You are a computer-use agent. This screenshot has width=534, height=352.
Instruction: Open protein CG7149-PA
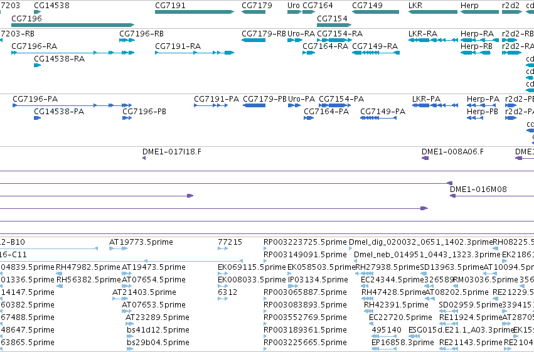tap(383, 112)
